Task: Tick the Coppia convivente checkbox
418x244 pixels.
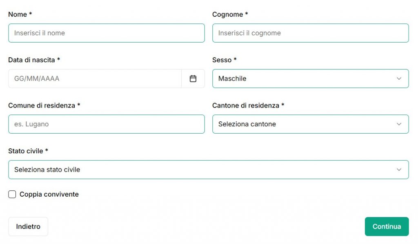Action: click(x=12, y=195)
